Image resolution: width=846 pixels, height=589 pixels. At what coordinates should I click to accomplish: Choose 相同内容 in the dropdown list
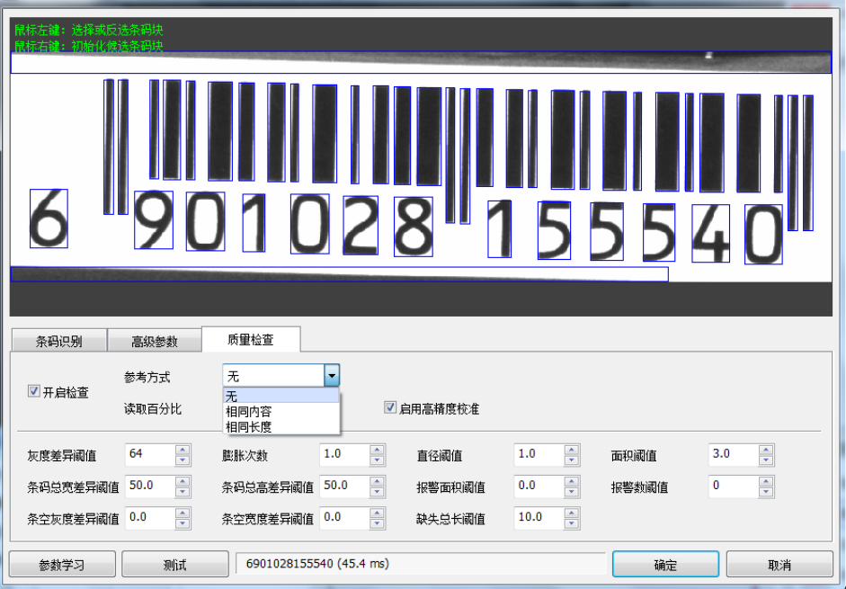[281, 411]
